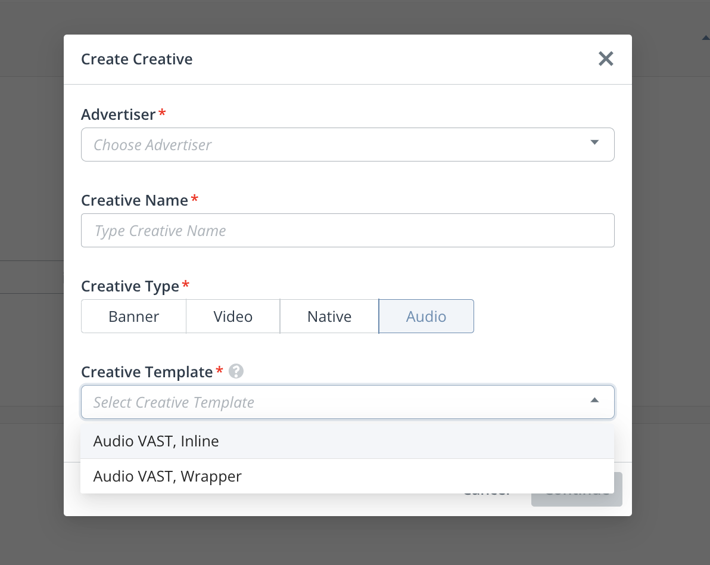Collapse the Creative Template list via caret

[x=594, y=401]
